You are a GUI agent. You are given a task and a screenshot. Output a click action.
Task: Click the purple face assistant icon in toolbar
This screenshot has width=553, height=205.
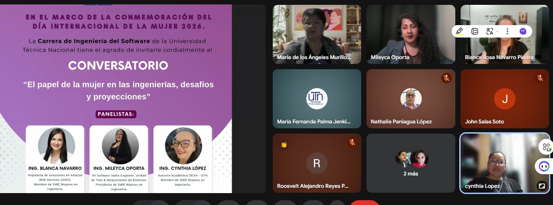pos(523,31)
